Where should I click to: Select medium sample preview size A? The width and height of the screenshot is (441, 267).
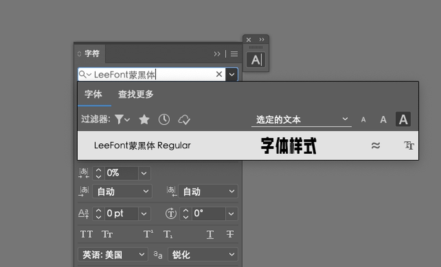(383, 120)
